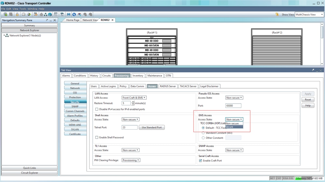Choose Non-secure option in EMS list

click(234, 123)
